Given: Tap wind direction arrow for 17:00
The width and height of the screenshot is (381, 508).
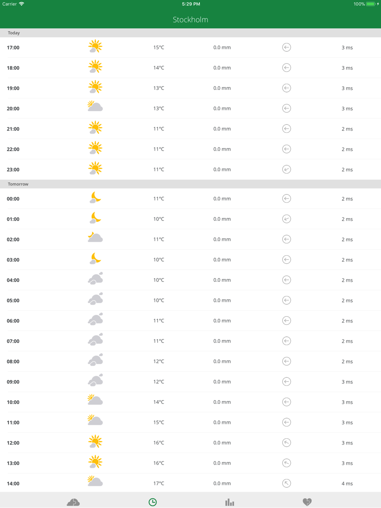Looking at the screenshot, I should [287, 47].
